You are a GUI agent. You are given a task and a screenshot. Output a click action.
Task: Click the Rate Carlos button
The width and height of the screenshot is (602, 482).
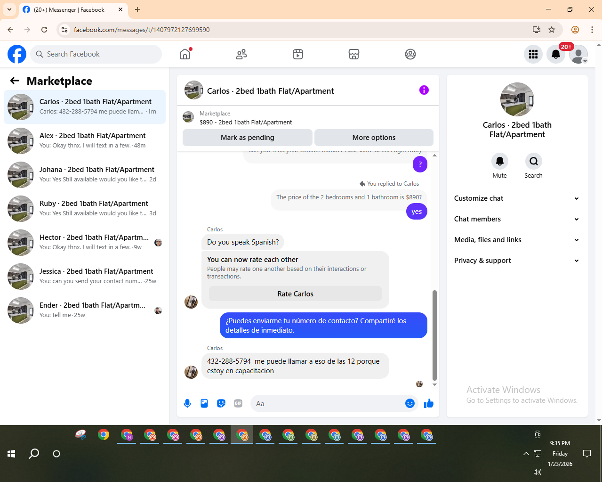(x=295, y=294)
